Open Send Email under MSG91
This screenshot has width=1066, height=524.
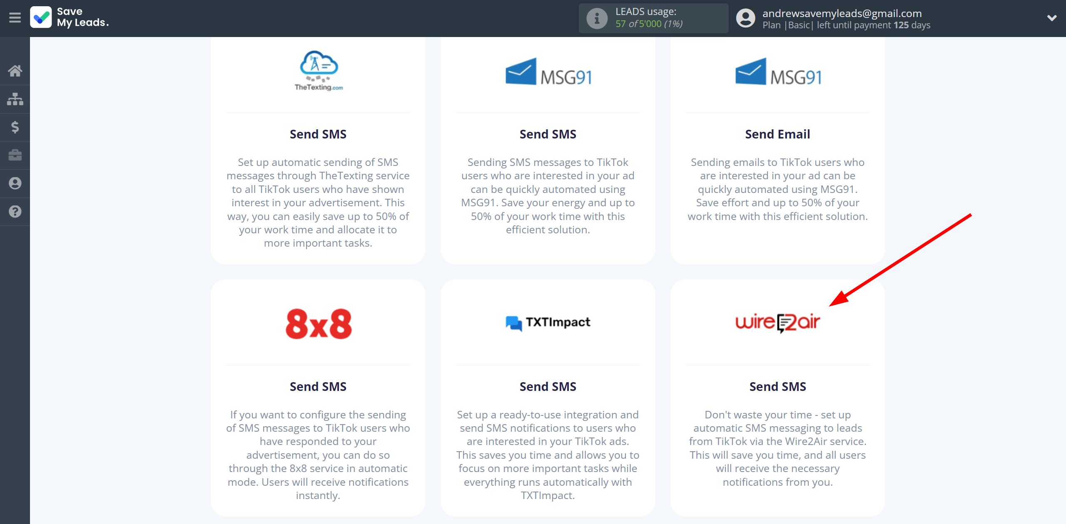pos(778,134)
